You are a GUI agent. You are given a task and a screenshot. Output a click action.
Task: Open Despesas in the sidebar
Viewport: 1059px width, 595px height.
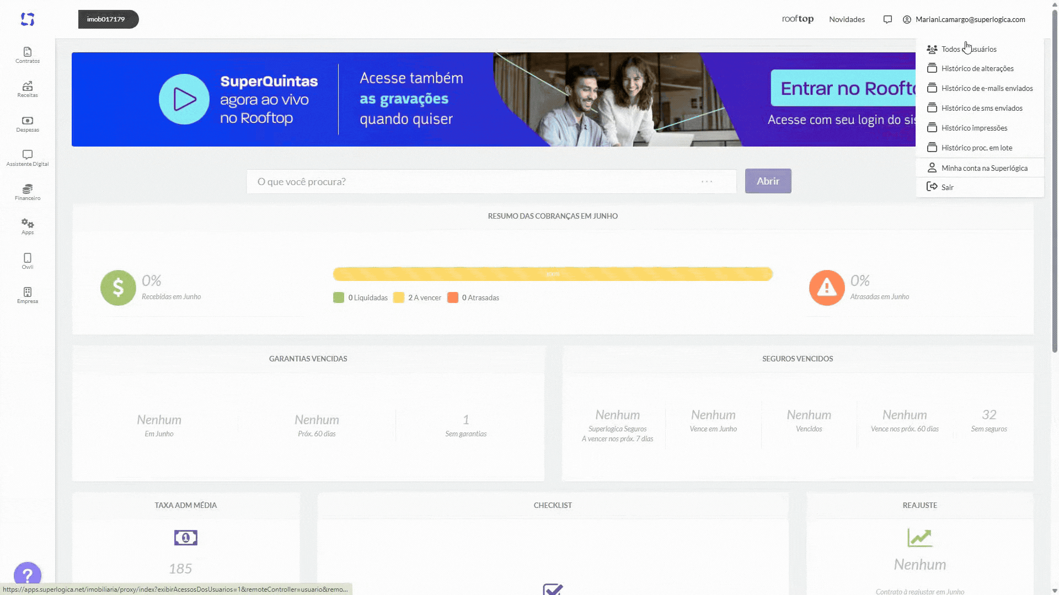28,124
